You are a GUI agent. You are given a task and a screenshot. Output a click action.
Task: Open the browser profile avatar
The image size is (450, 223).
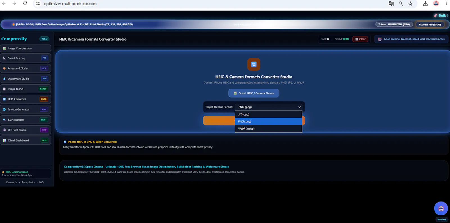[436, 4]
